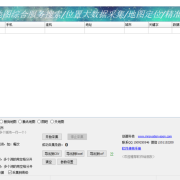Export results with 导出到Excel button
The height and width of the screenshot is (180, 180).
point(74,153)
